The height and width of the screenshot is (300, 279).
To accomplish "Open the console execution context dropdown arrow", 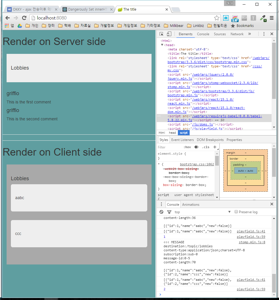I will (x=229, y=212).
